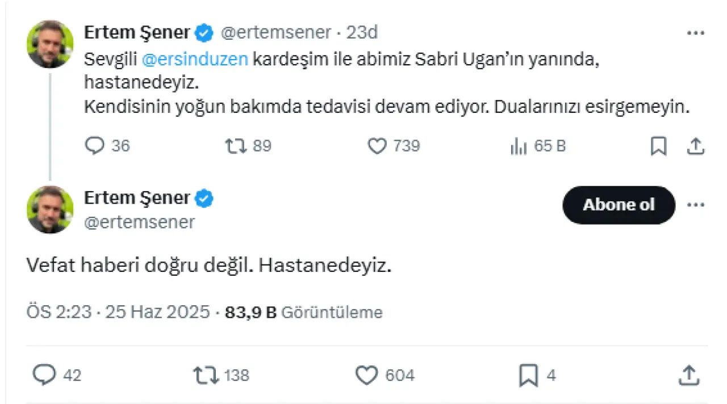Toggle bookmark on tweet with 4 bookmarks

point(528,374)
